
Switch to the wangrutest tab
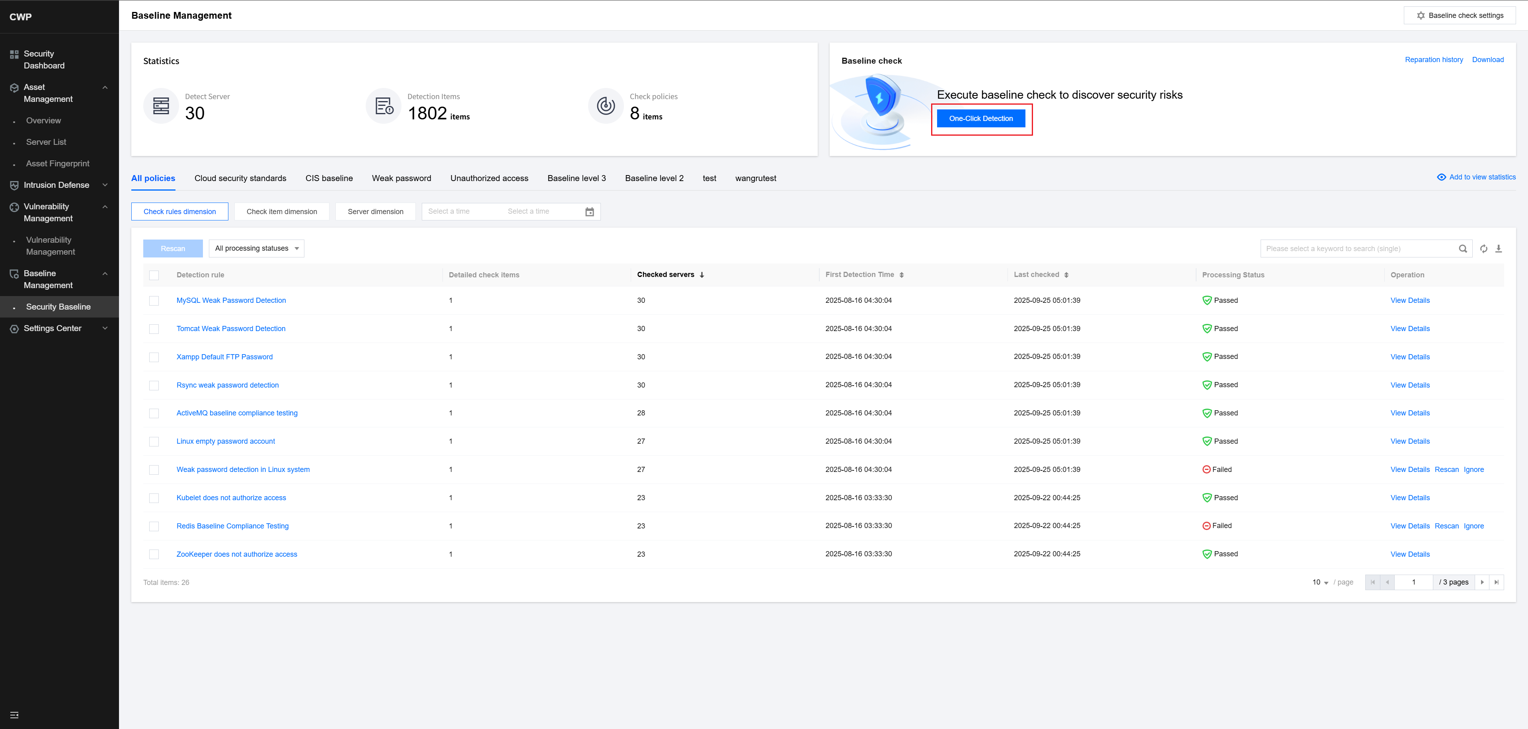[x=756, y=179]
